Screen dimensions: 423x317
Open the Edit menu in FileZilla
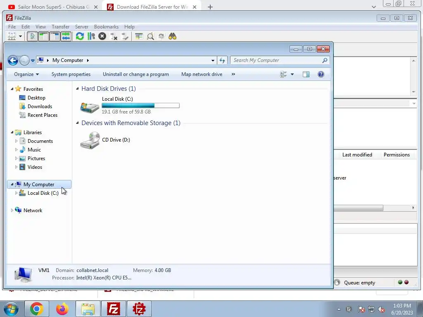tap(25, 27)
